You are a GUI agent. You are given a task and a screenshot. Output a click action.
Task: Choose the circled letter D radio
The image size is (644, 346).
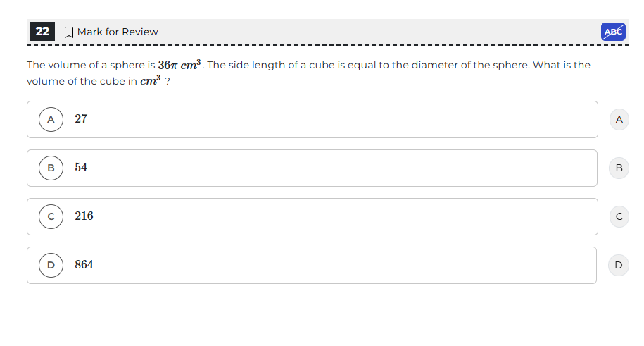[51, 265]
